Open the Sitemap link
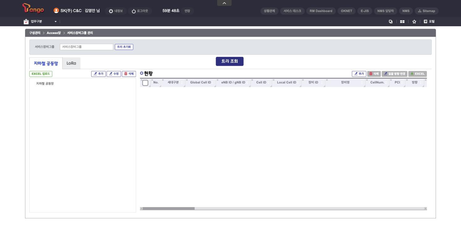The height and width of the screenshot is (251, 461). (426, 11)
